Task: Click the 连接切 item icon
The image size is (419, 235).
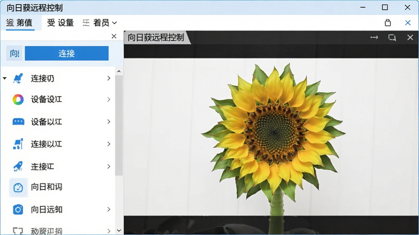Action: (x=18, y=78)
